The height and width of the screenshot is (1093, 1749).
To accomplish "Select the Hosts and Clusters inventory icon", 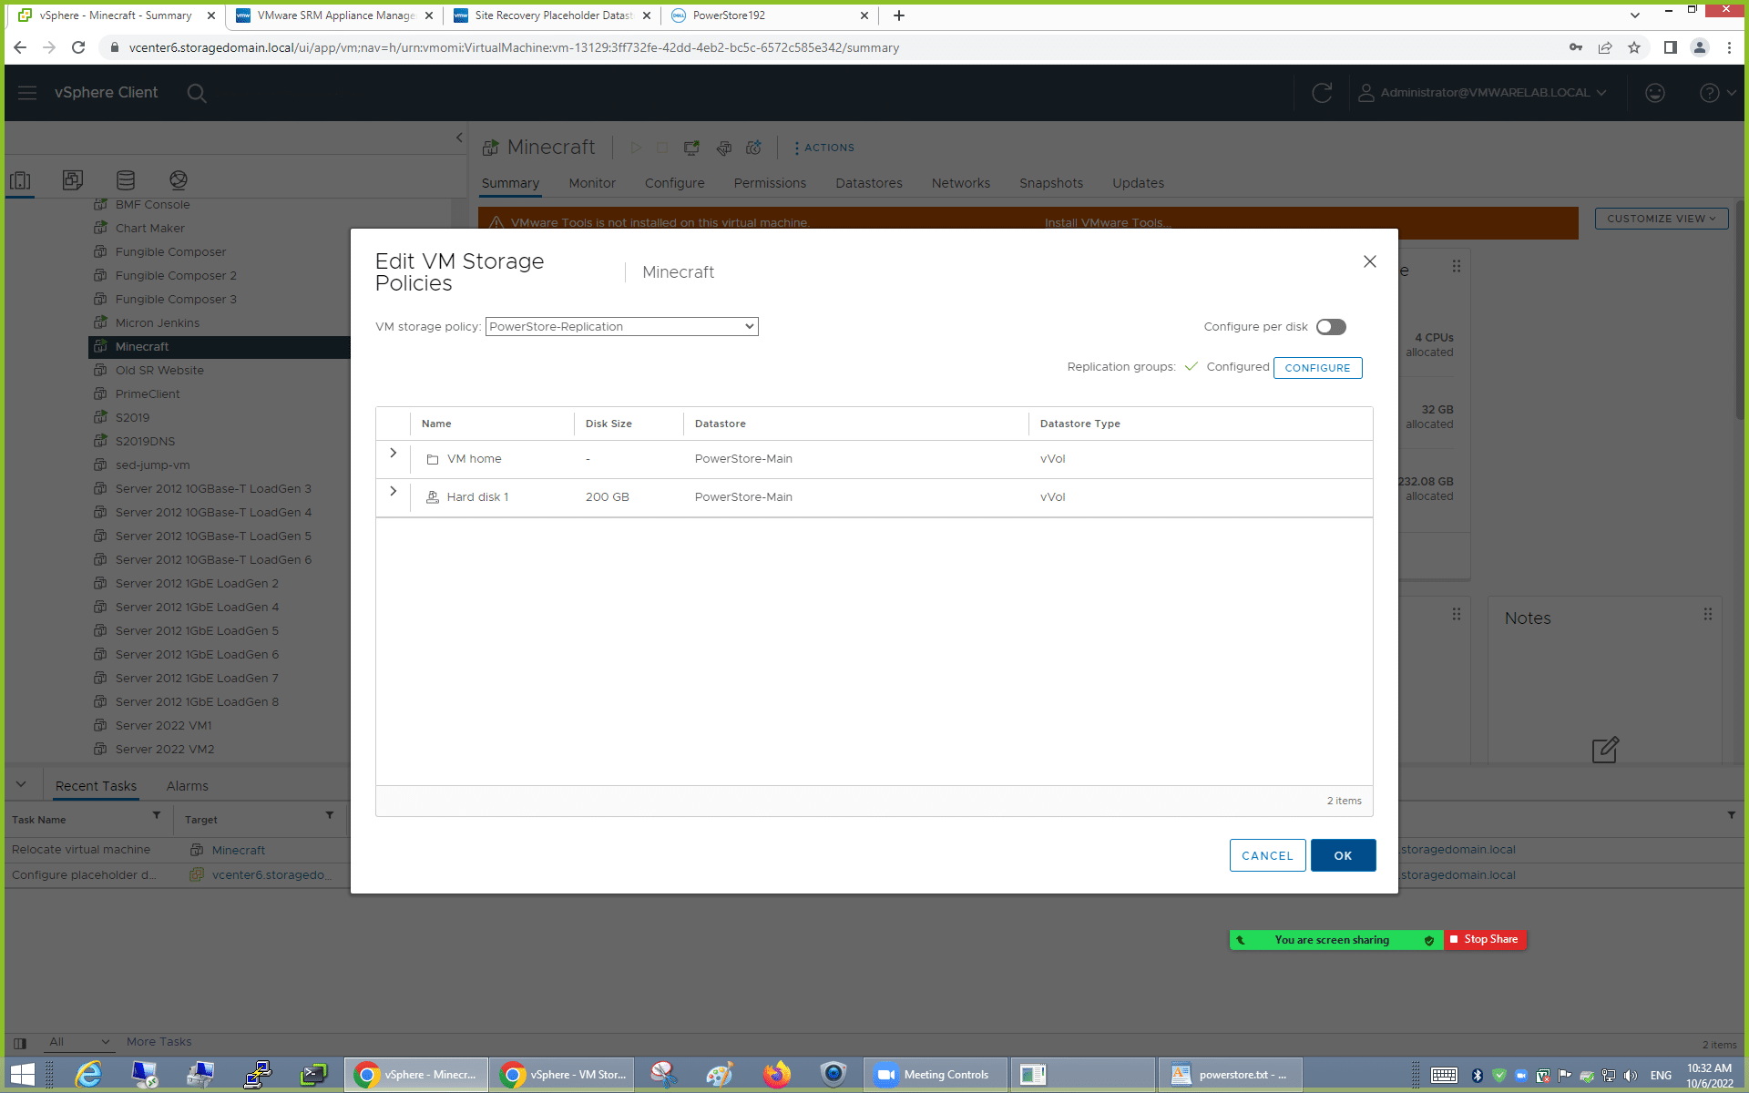I will pyautogui.click(x=20, y=180).
